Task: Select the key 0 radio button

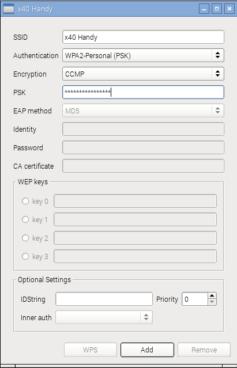Action: (25, 201)
